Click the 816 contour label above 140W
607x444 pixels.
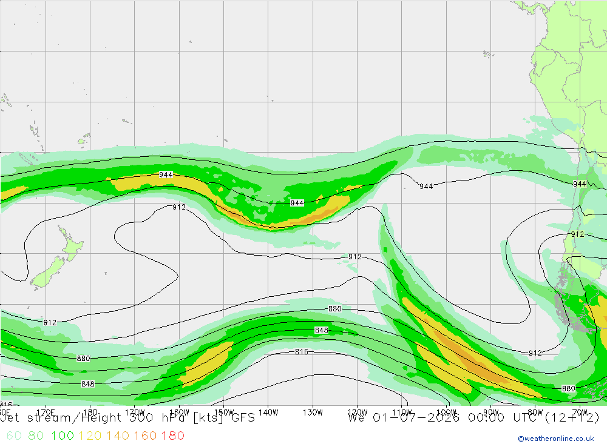tap(302, 352)
